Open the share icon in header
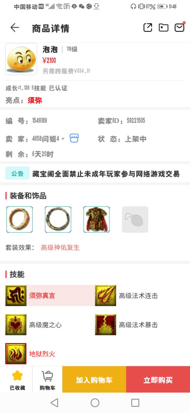This screenshot has height=413, width=190. tap(148, 28)
